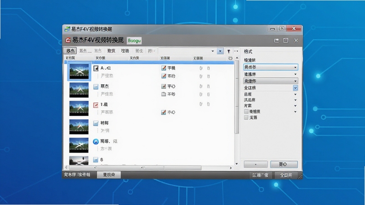Click the blue round icon on the fifth video row
This screenshot has height=205, width=365.
coord(96,142)
